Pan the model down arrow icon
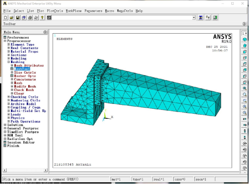The image size is (249, 184). (245, 137)
